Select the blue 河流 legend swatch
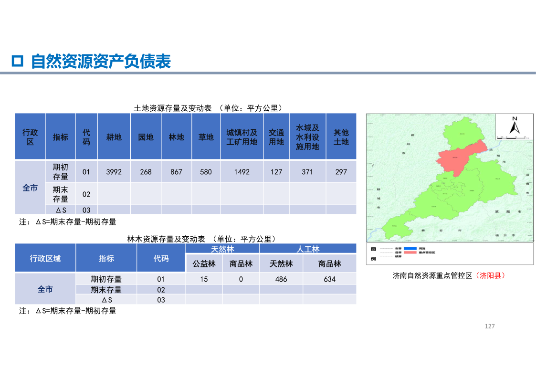Screen dimensions: 536x379 pos(410,249)
